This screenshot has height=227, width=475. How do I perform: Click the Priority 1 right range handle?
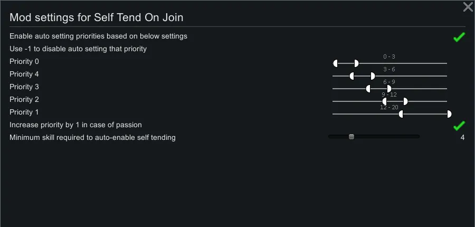click(x=449, y=114)
